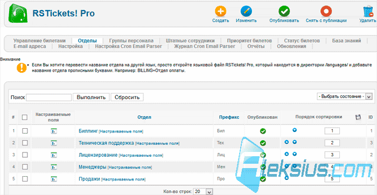Click into the Поиск search field

click(x=49, y=97)
